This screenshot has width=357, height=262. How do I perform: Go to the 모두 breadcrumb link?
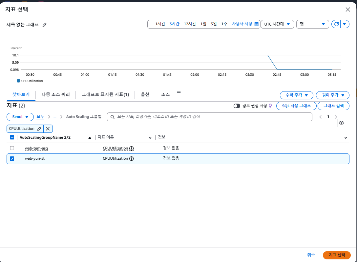40,117
